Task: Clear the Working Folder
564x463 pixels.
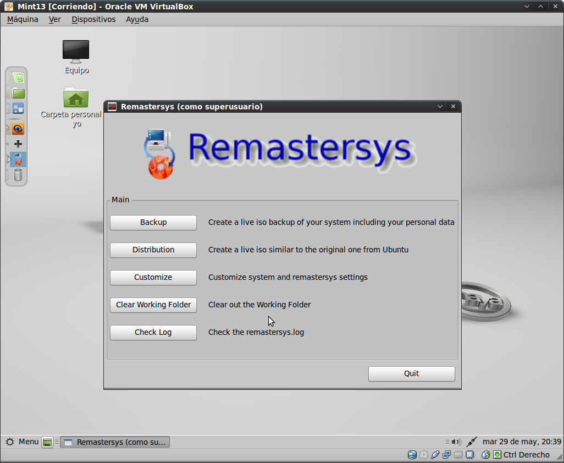Action: click(x=153, y=305)
